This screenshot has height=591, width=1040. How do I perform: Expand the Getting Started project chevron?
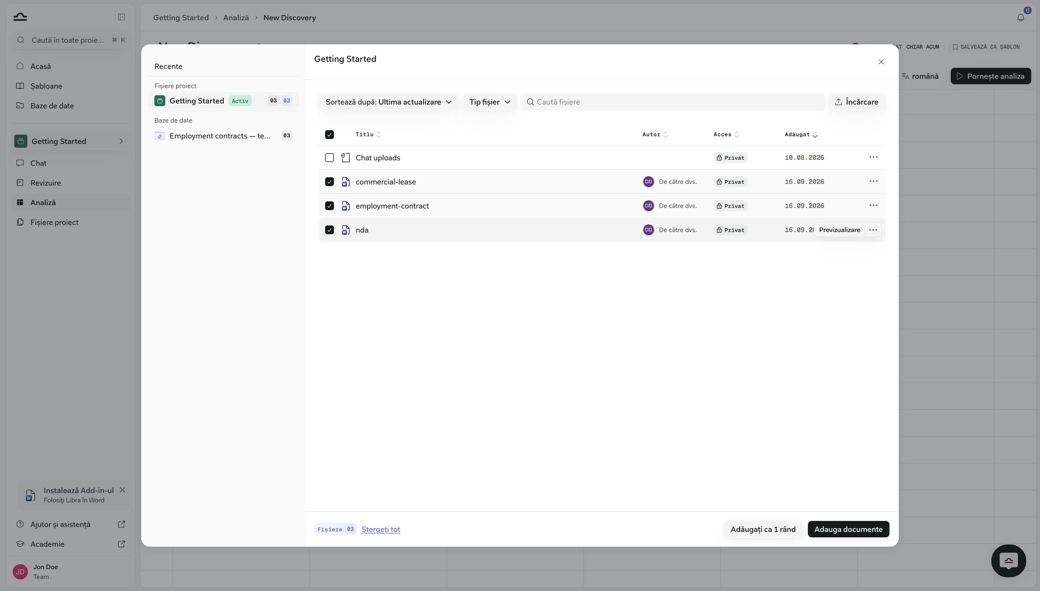pyautogui.click(x=121, y=141)
